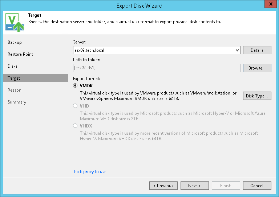Go back with the Previous button
Screen dimensions: 279x197
163,186
